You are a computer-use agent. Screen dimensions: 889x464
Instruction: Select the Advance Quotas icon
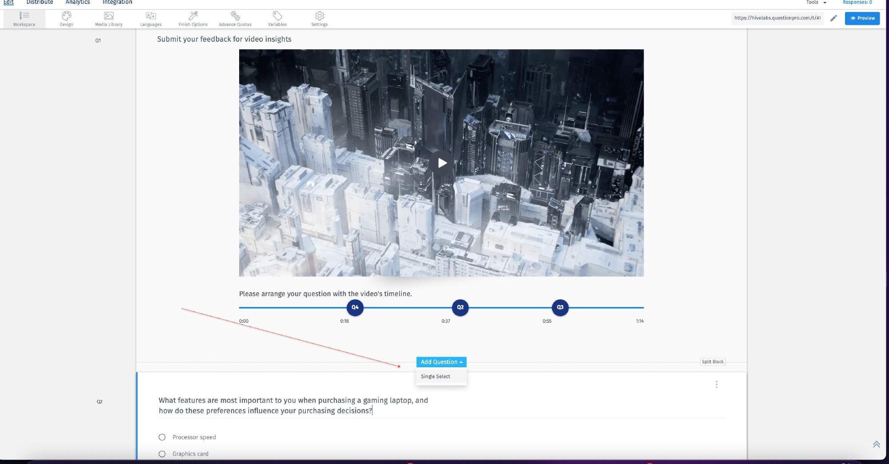pyautogui.click(x=235, y=18)
